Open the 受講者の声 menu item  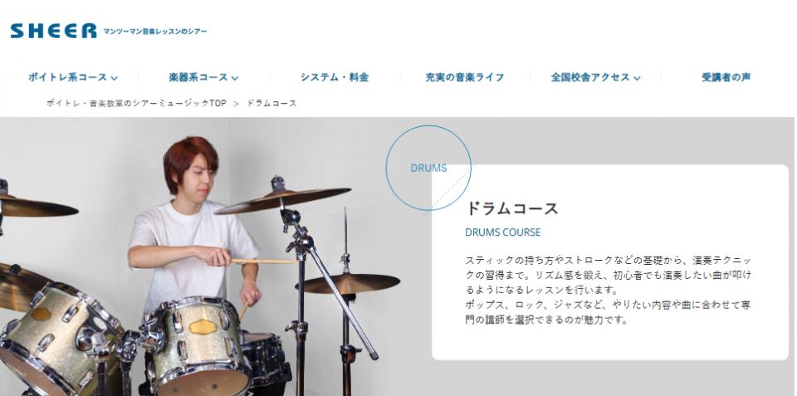tap(726, 77)
